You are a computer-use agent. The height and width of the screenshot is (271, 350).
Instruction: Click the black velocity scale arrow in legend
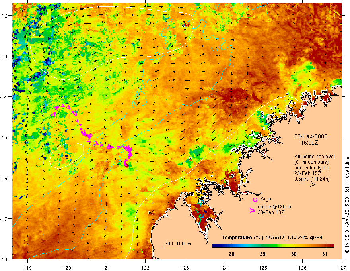tap(307, 185)
